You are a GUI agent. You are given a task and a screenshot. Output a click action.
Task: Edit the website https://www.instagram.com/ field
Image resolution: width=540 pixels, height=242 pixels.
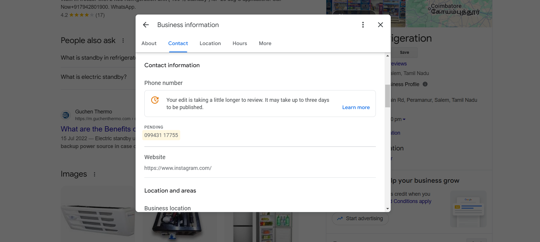(178, 168)
